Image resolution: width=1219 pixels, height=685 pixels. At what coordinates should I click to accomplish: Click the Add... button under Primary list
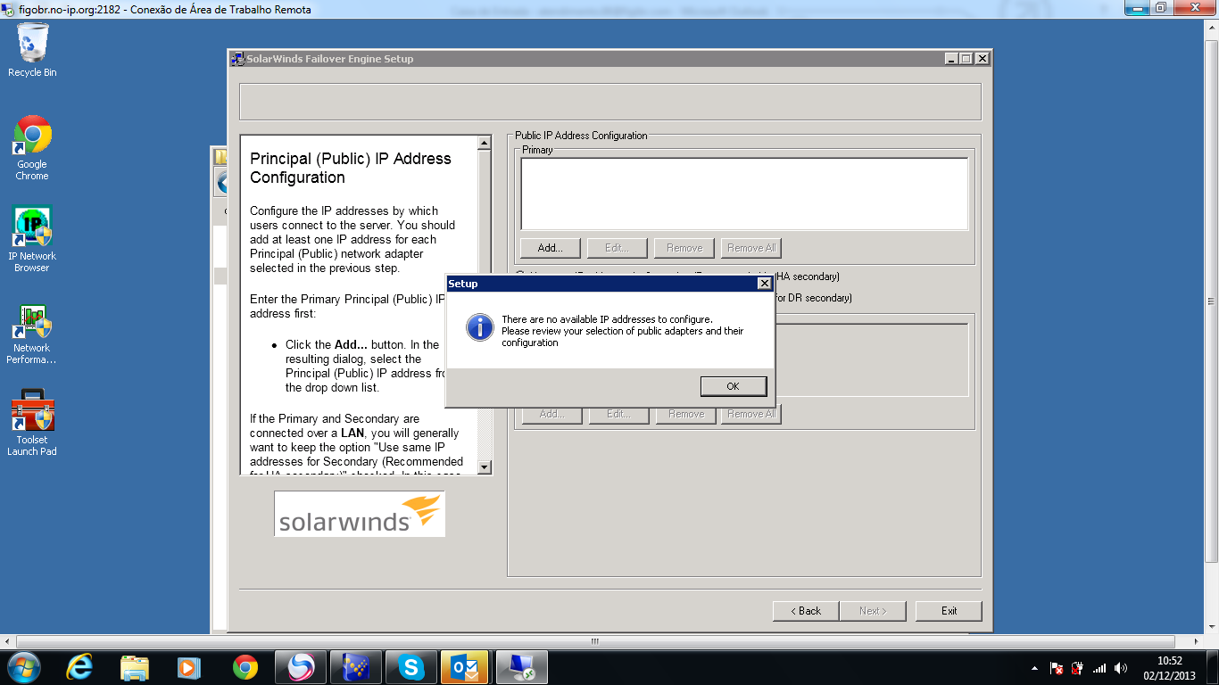coord(551,248)
